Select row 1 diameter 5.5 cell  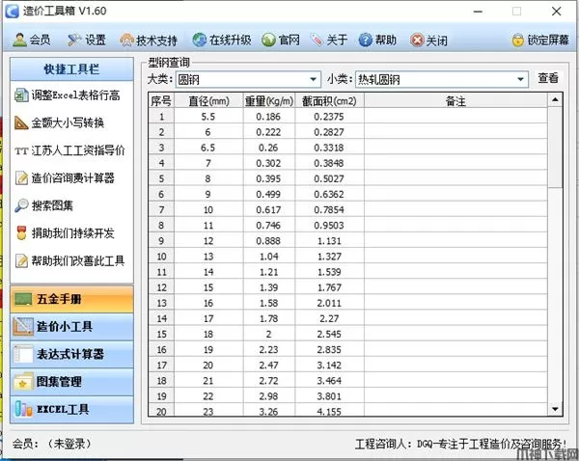coord(208,117)
